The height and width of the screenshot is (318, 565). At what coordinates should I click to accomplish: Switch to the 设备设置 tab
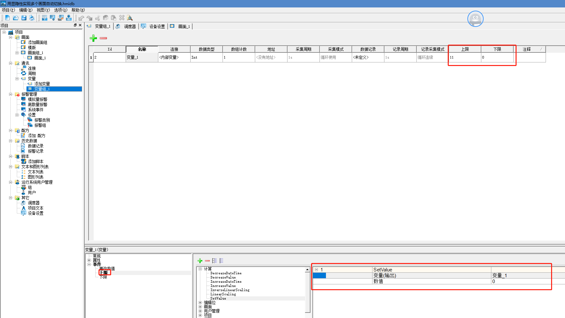153,27
